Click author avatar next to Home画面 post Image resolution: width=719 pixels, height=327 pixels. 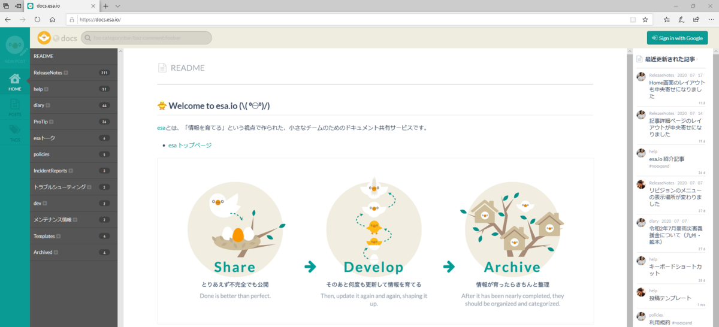point(641,77)
